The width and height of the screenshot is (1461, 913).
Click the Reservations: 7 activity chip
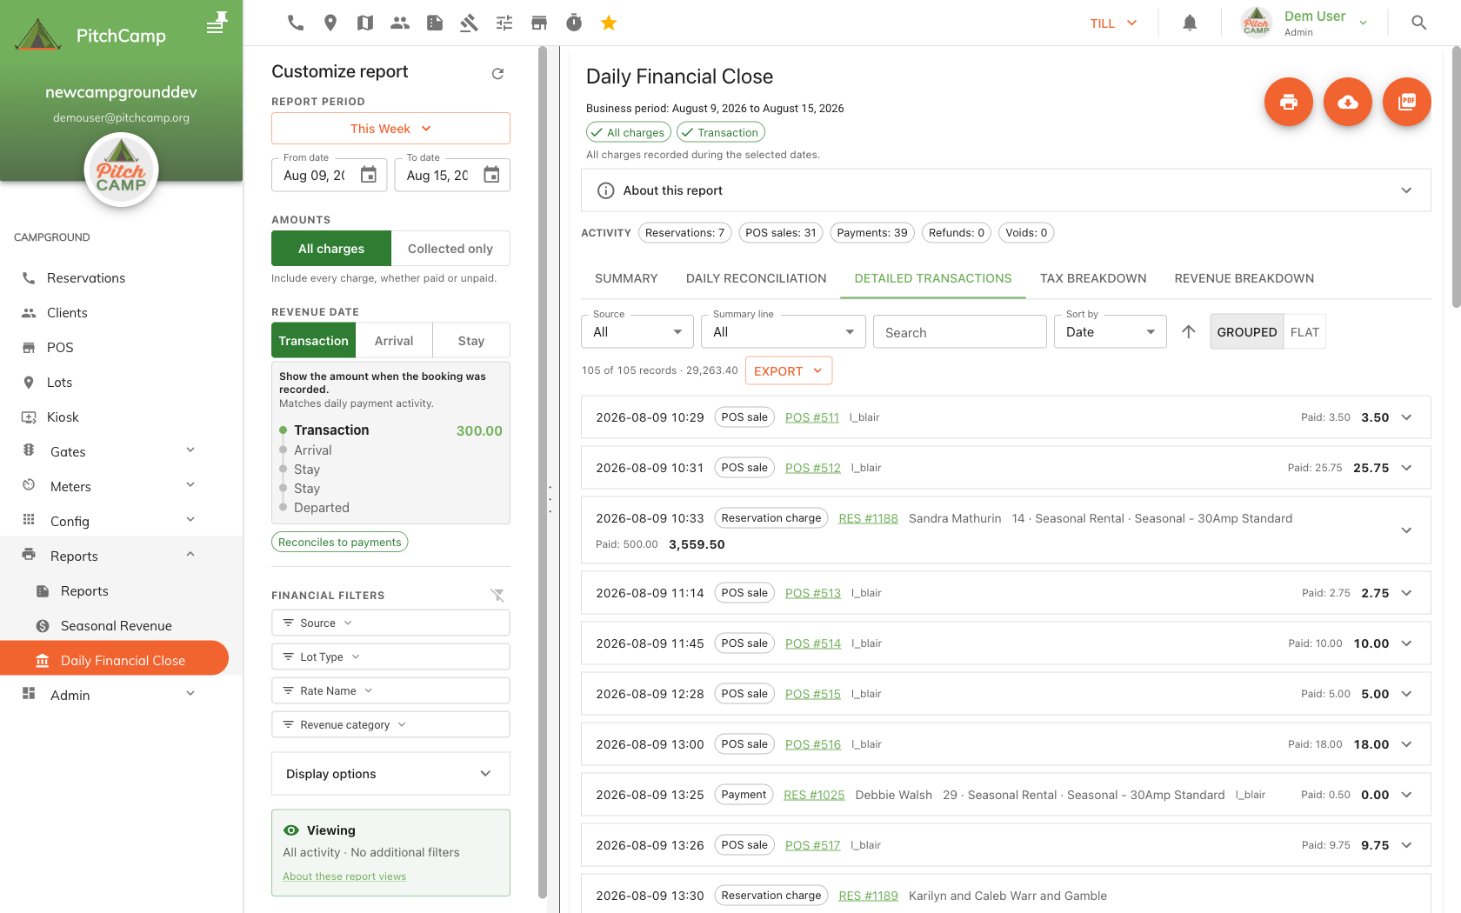(684, 232)
